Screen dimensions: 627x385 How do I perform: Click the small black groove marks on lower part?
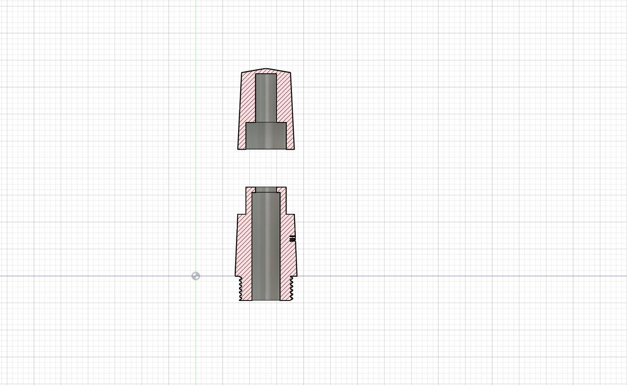[x=293, y=238]
